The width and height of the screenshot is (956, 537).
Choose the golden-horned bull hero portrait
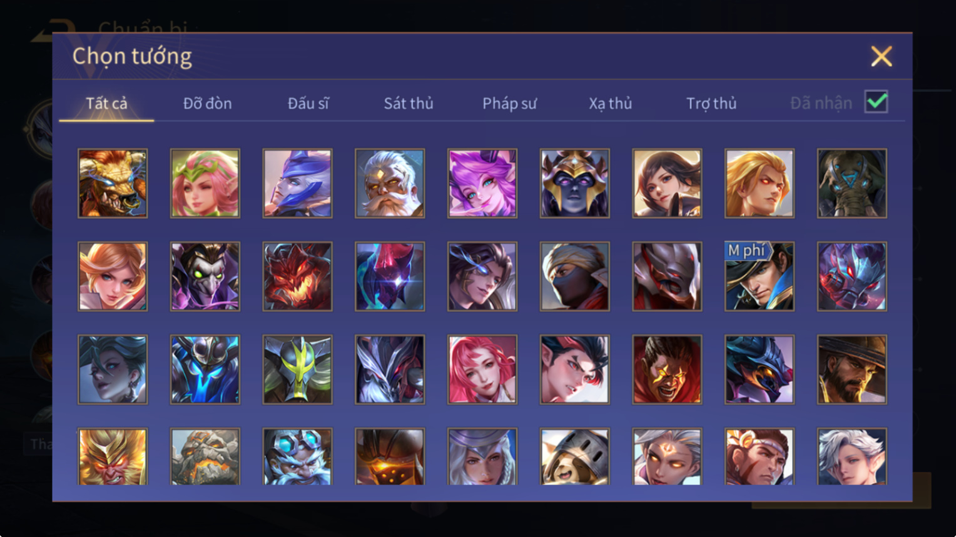tap(113, 183)
